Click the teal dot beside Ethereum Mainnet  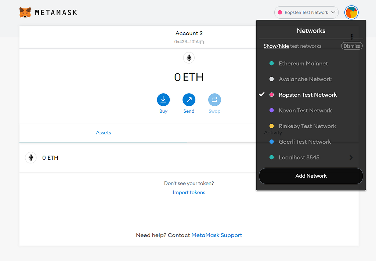click(272, 64)
